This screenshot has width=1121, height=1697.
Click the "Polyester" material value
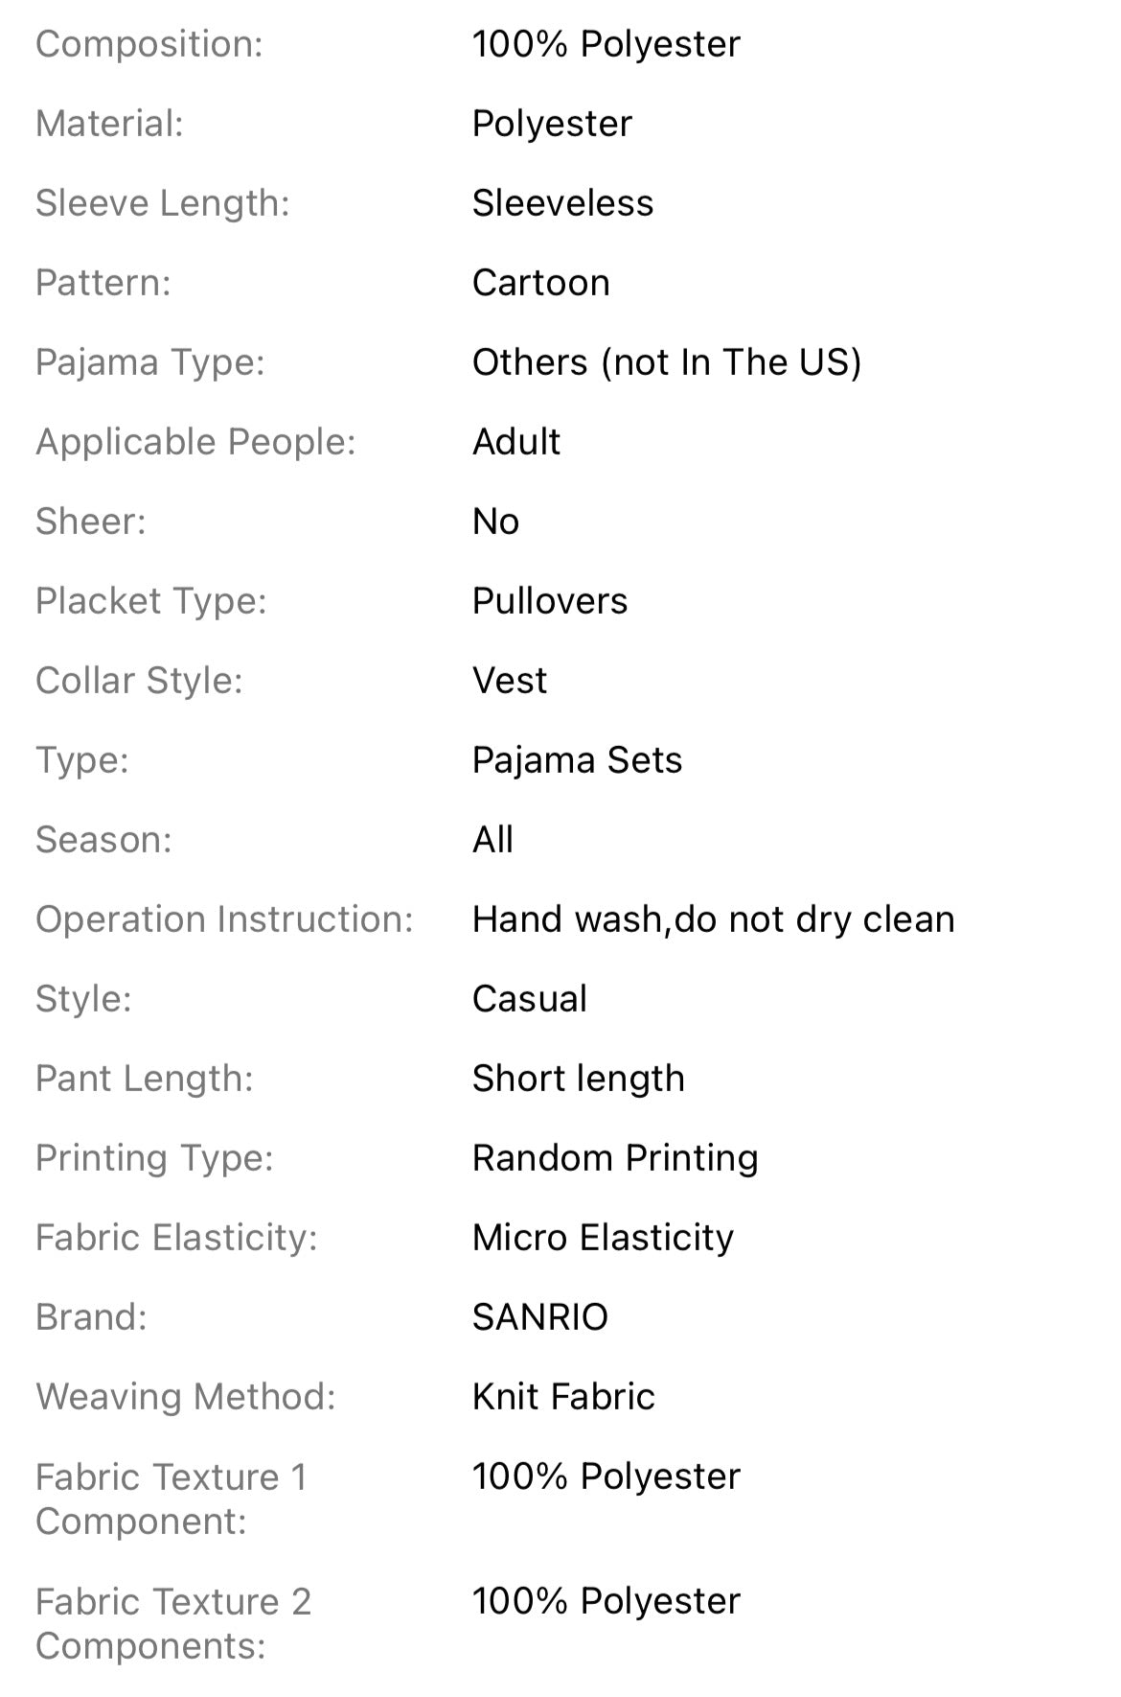tap(552, 124)
